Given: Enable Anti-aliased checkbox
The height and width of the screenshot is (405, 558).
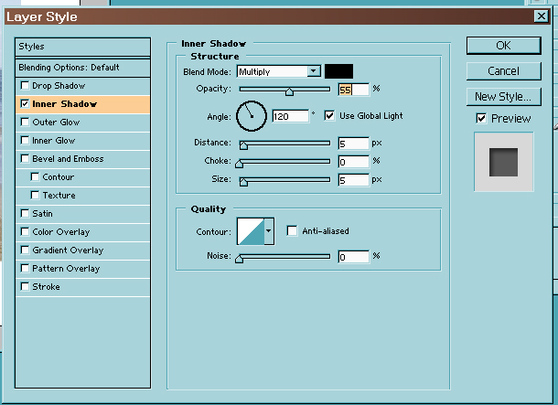Looking at the screenshot, I should [293, 231].
